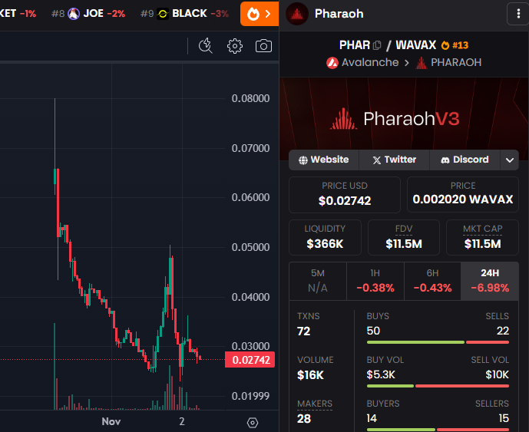Open the project Discord link

(465, 160)
